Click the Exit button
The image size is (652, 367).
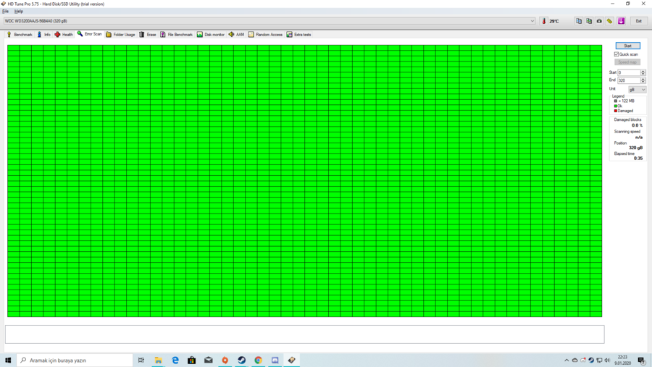(639, 21)
